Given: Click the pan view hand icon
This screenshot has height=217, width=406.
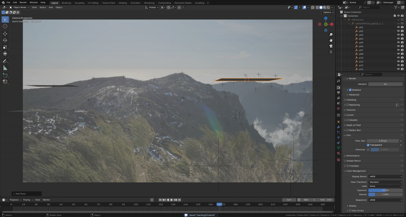Looking at the screenshot, I should click(x=331, y=40).
